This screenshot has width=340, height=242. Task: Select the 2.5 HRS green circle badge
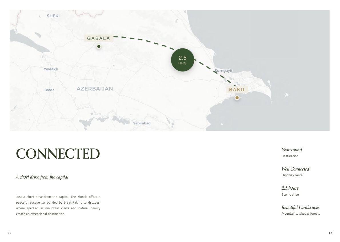(x=182, y=60)
